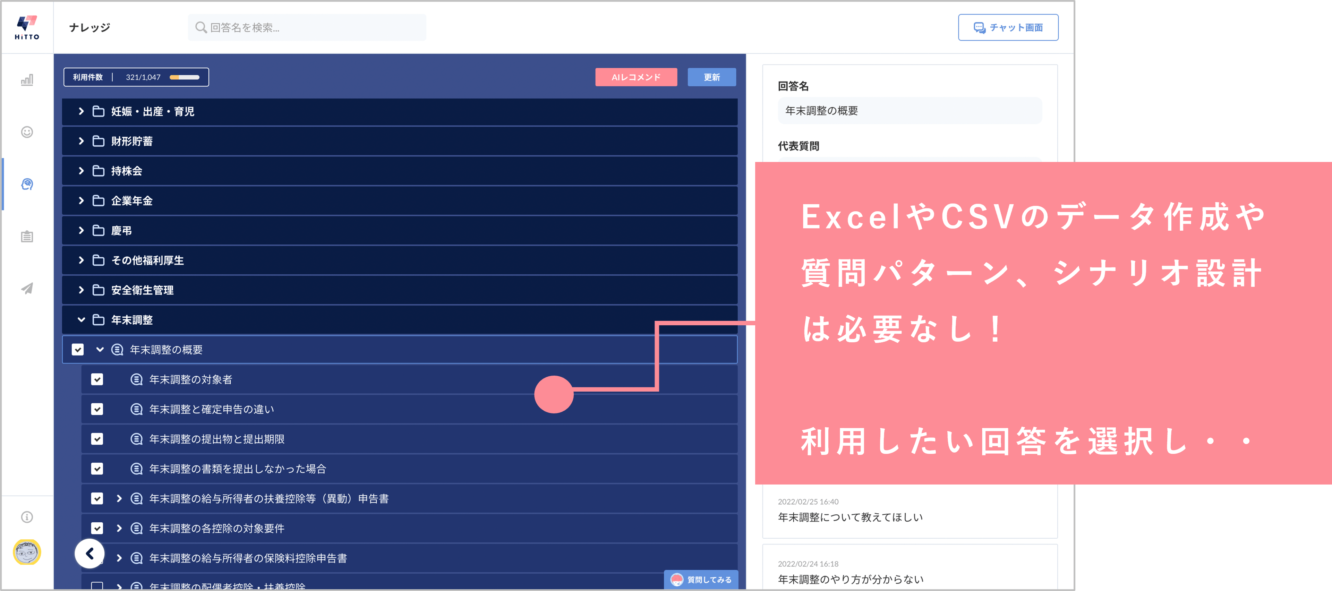1332x591 pixels.
Task: Click the search magnifier icon
Action: click(201, 27)
